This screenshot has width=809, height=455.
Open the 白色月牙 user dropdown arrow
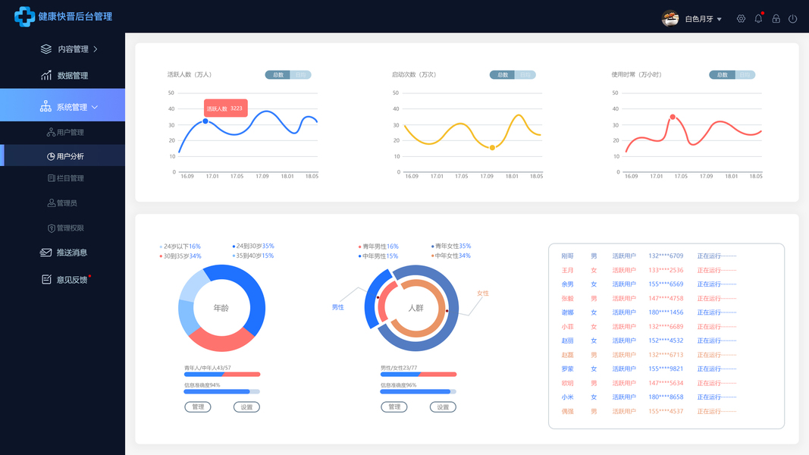click(x=720, y=19)
